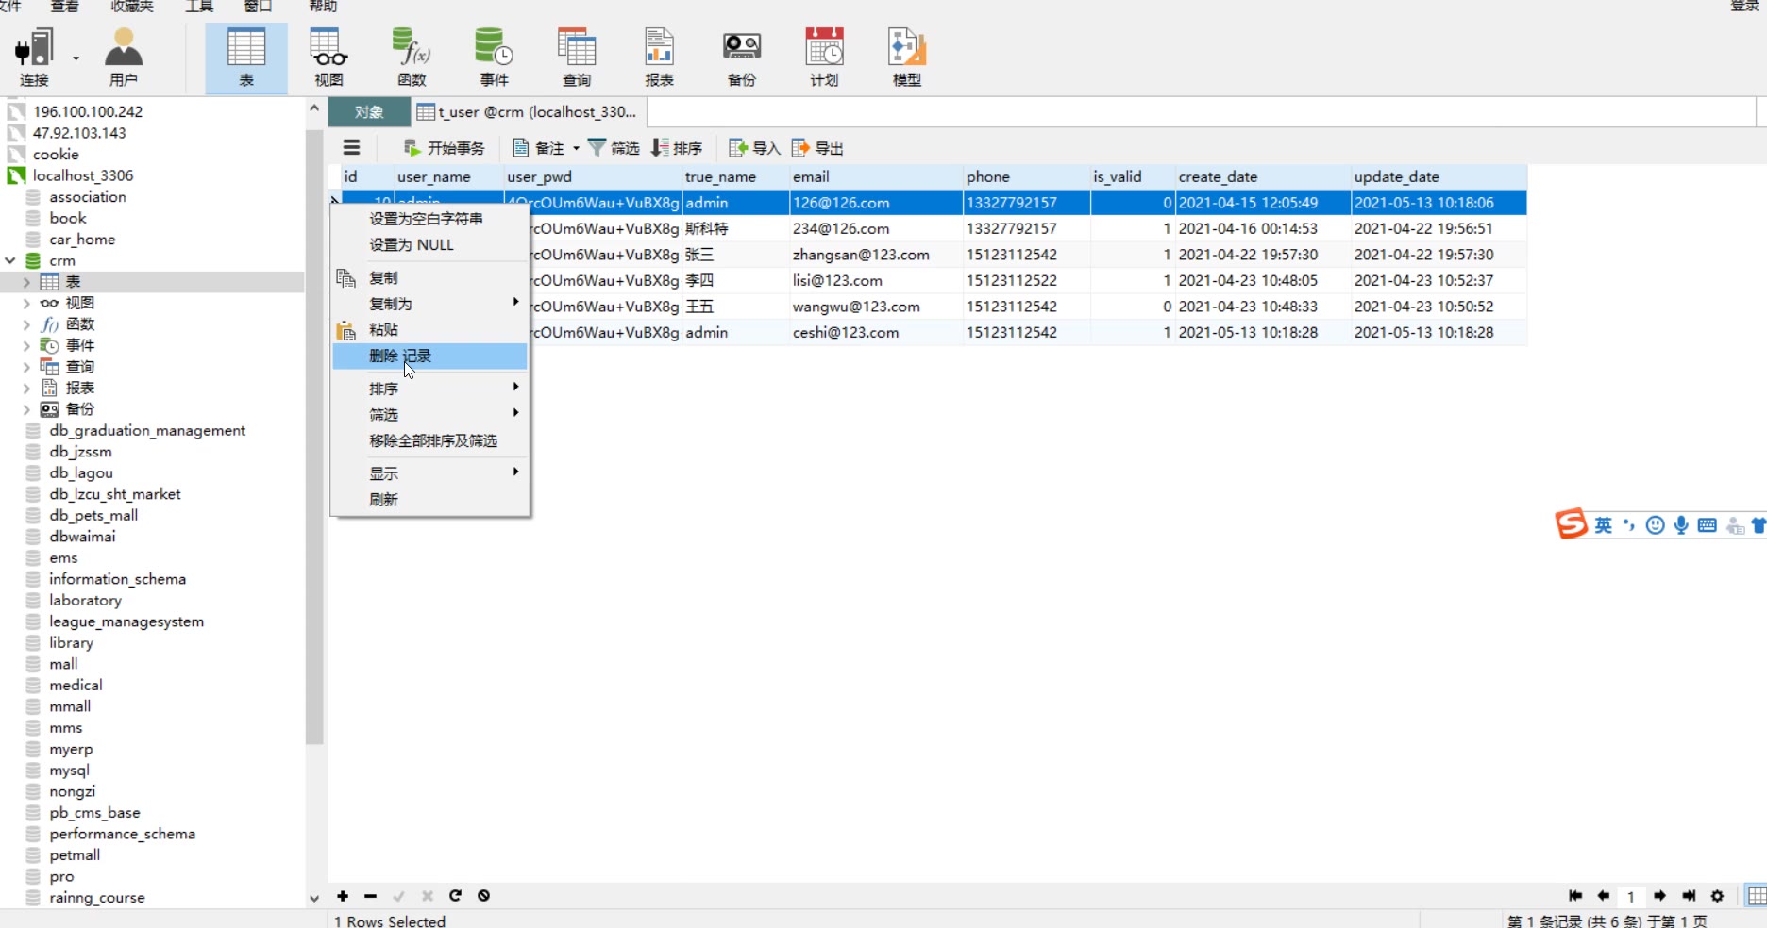Select the localhost_3306 connection
The height and width of the screenshot is (928, 1767).
pyautogui.click(x=83, y=175)
